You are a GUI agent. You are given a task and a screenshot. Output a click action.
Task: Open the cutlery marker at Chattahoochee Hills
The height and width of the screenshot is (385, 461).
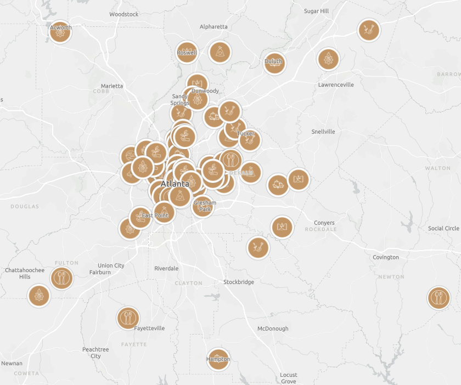tap(62, 278)
